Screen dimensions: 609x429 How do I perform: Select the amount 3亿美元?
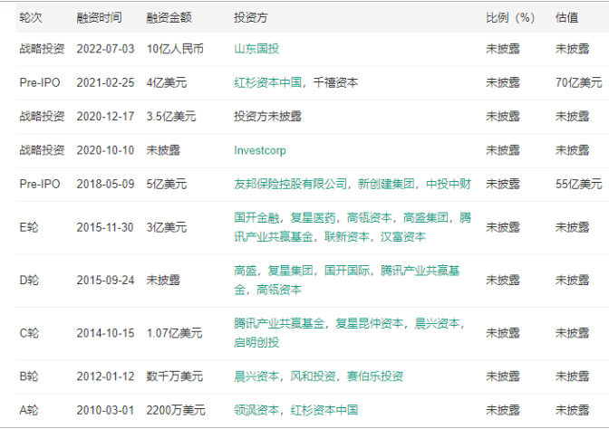pyautogui.click(x=166, y=227)
